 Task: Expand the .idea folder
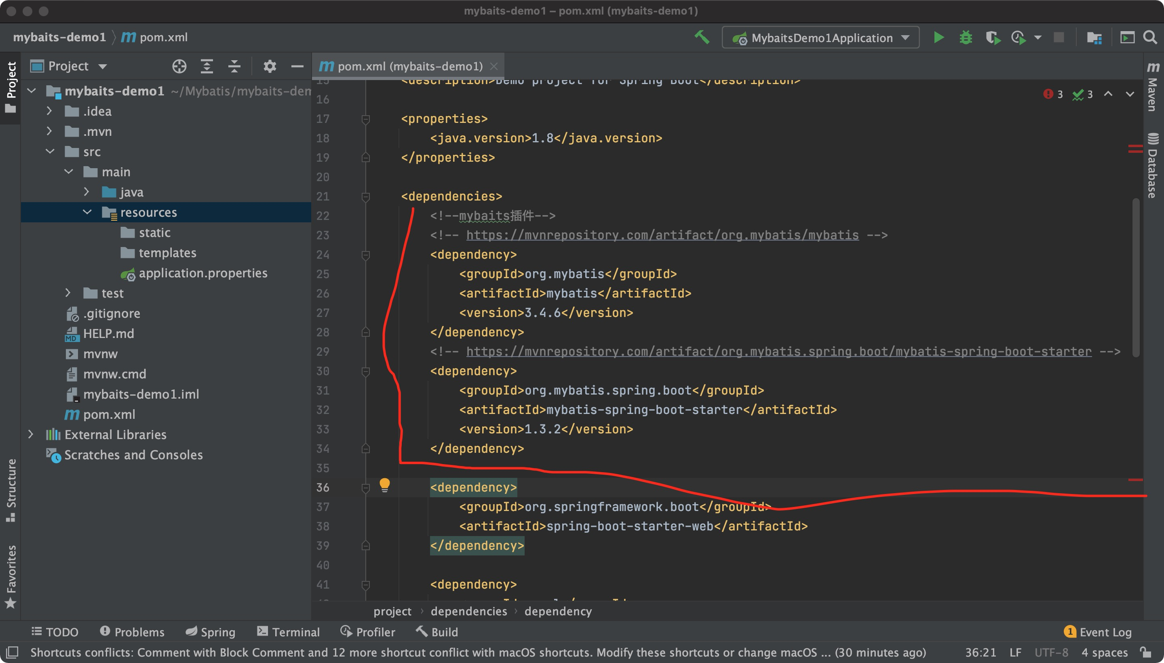[50, 111]
